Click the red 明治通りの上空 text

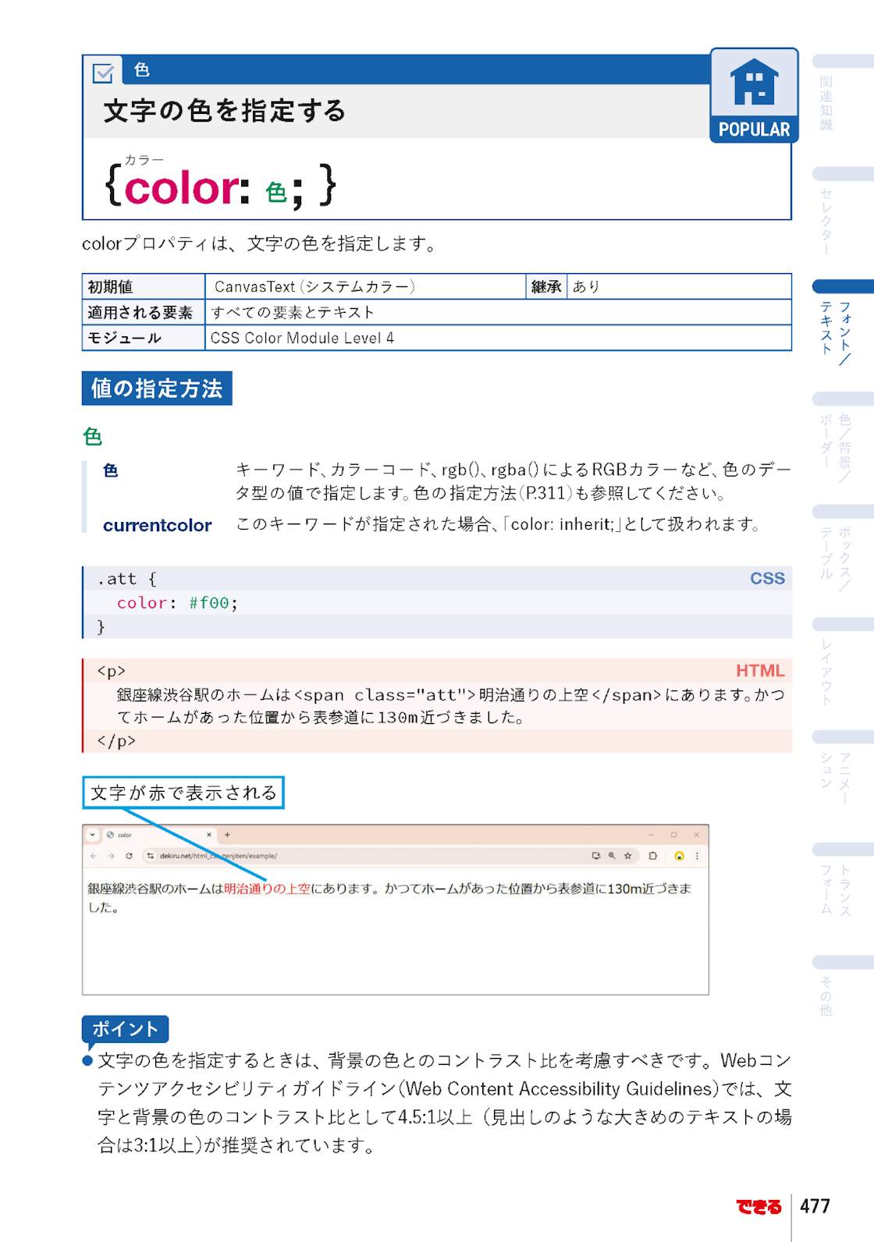point(267,889)
